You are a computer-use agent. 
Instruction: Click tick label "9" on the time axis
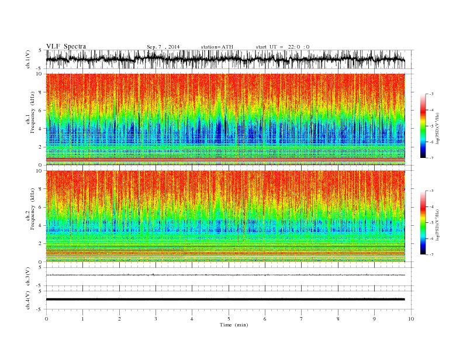(x=374, y=319)
